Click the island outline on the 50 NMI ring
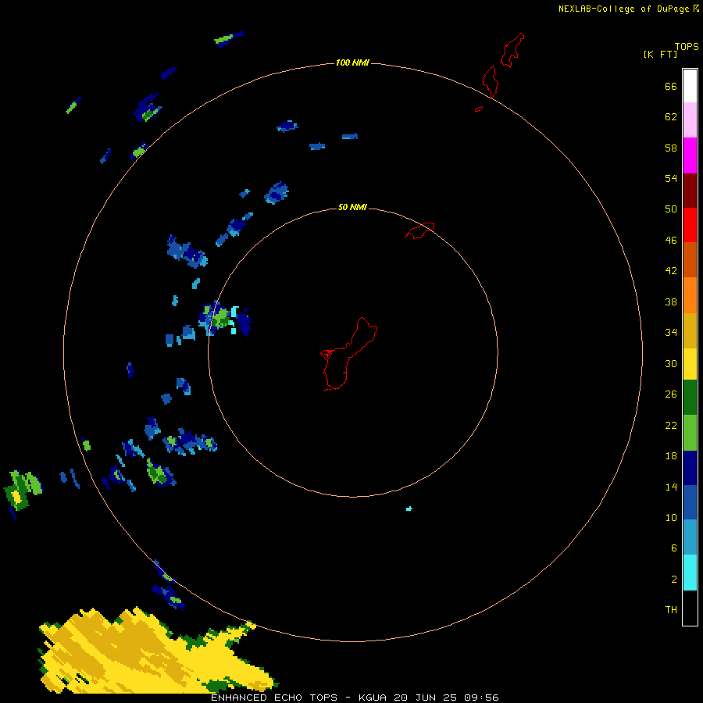Screen dimensions: 703x703 (419, 230)
